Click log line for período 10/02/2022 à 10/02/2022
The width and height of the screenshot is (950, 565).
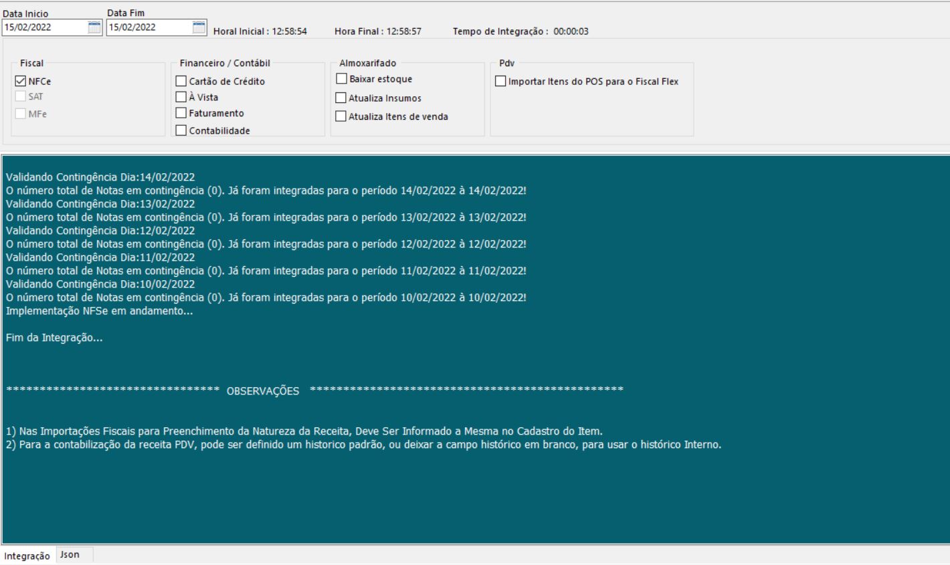tap(266, 298)
